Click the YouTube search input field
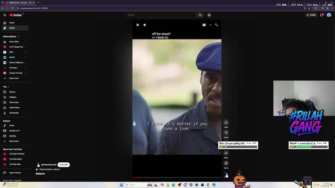 coord(161,15)
